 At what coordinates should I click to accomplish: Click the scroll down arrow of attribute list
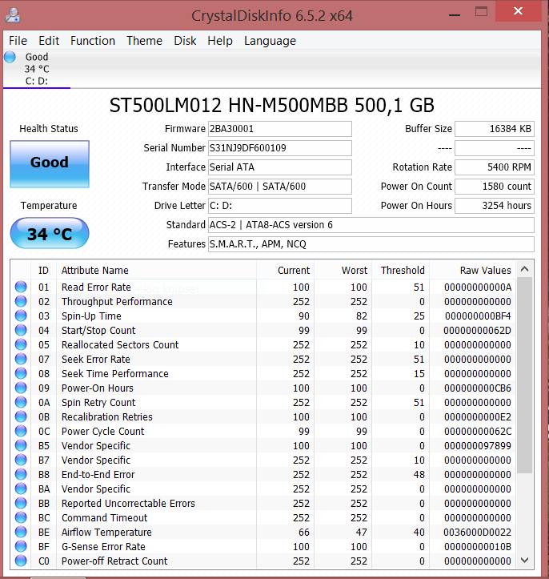pos(524,560)
